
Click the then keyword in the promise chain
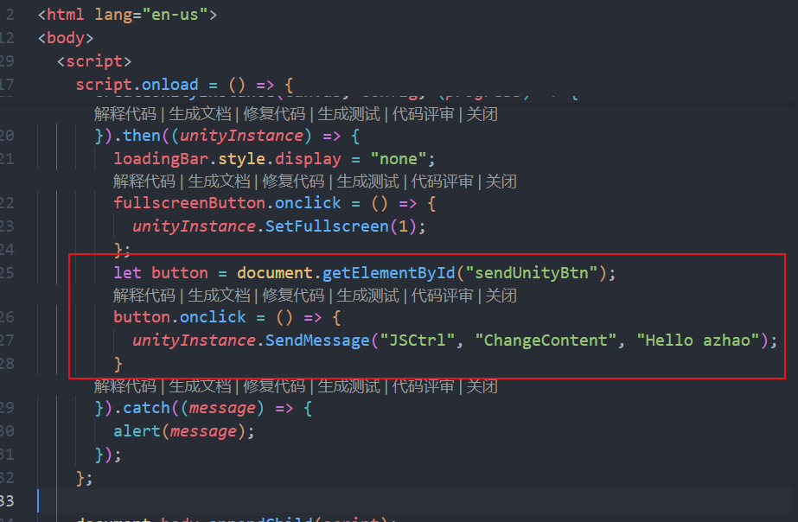point(142,136)
